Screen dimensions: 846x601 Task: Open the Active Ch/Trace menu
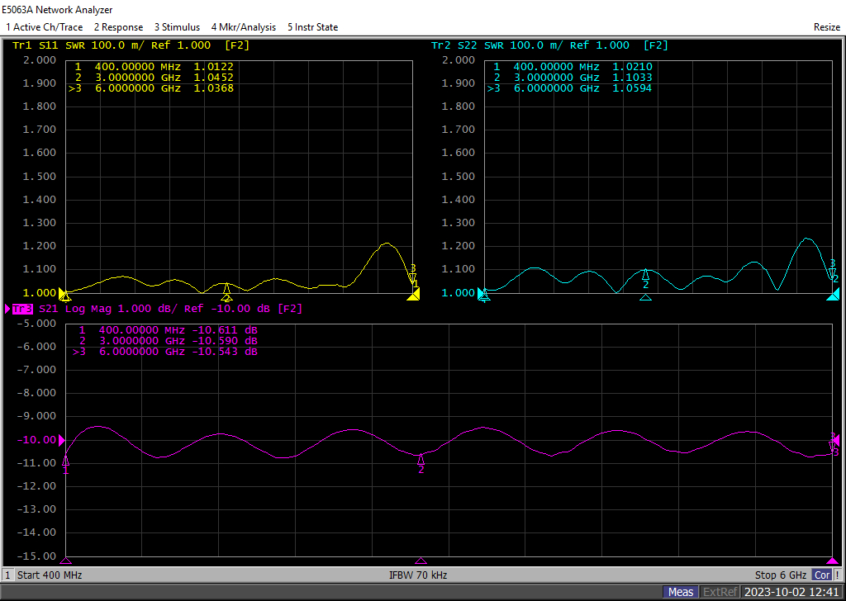click(44, 27)
